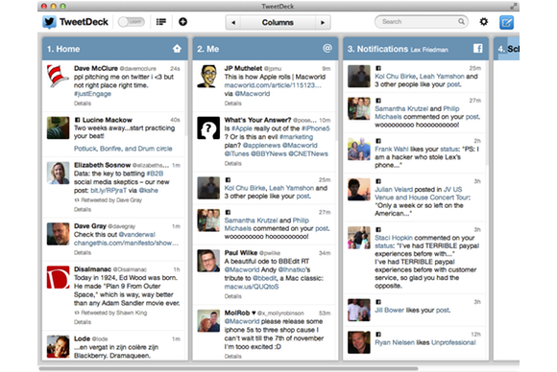Open the settings gear menu
This screenshot has height=372, width=557.
click(x=484, y=22)
